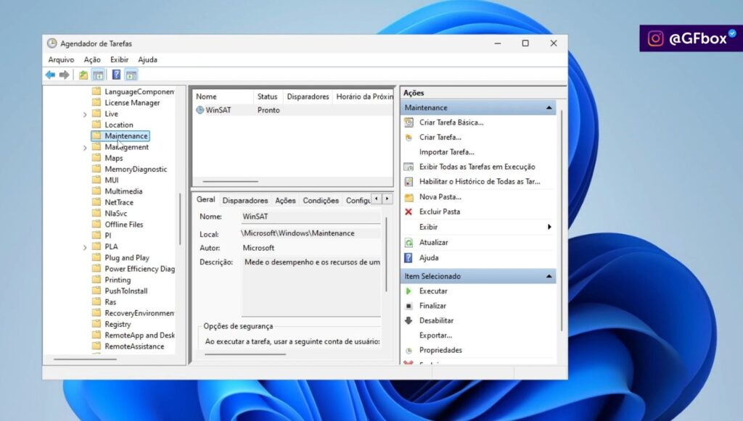This screenshot has width=743, height=421.
Task: Click the Nome field containing WinSAT
Action: [311, 217]
